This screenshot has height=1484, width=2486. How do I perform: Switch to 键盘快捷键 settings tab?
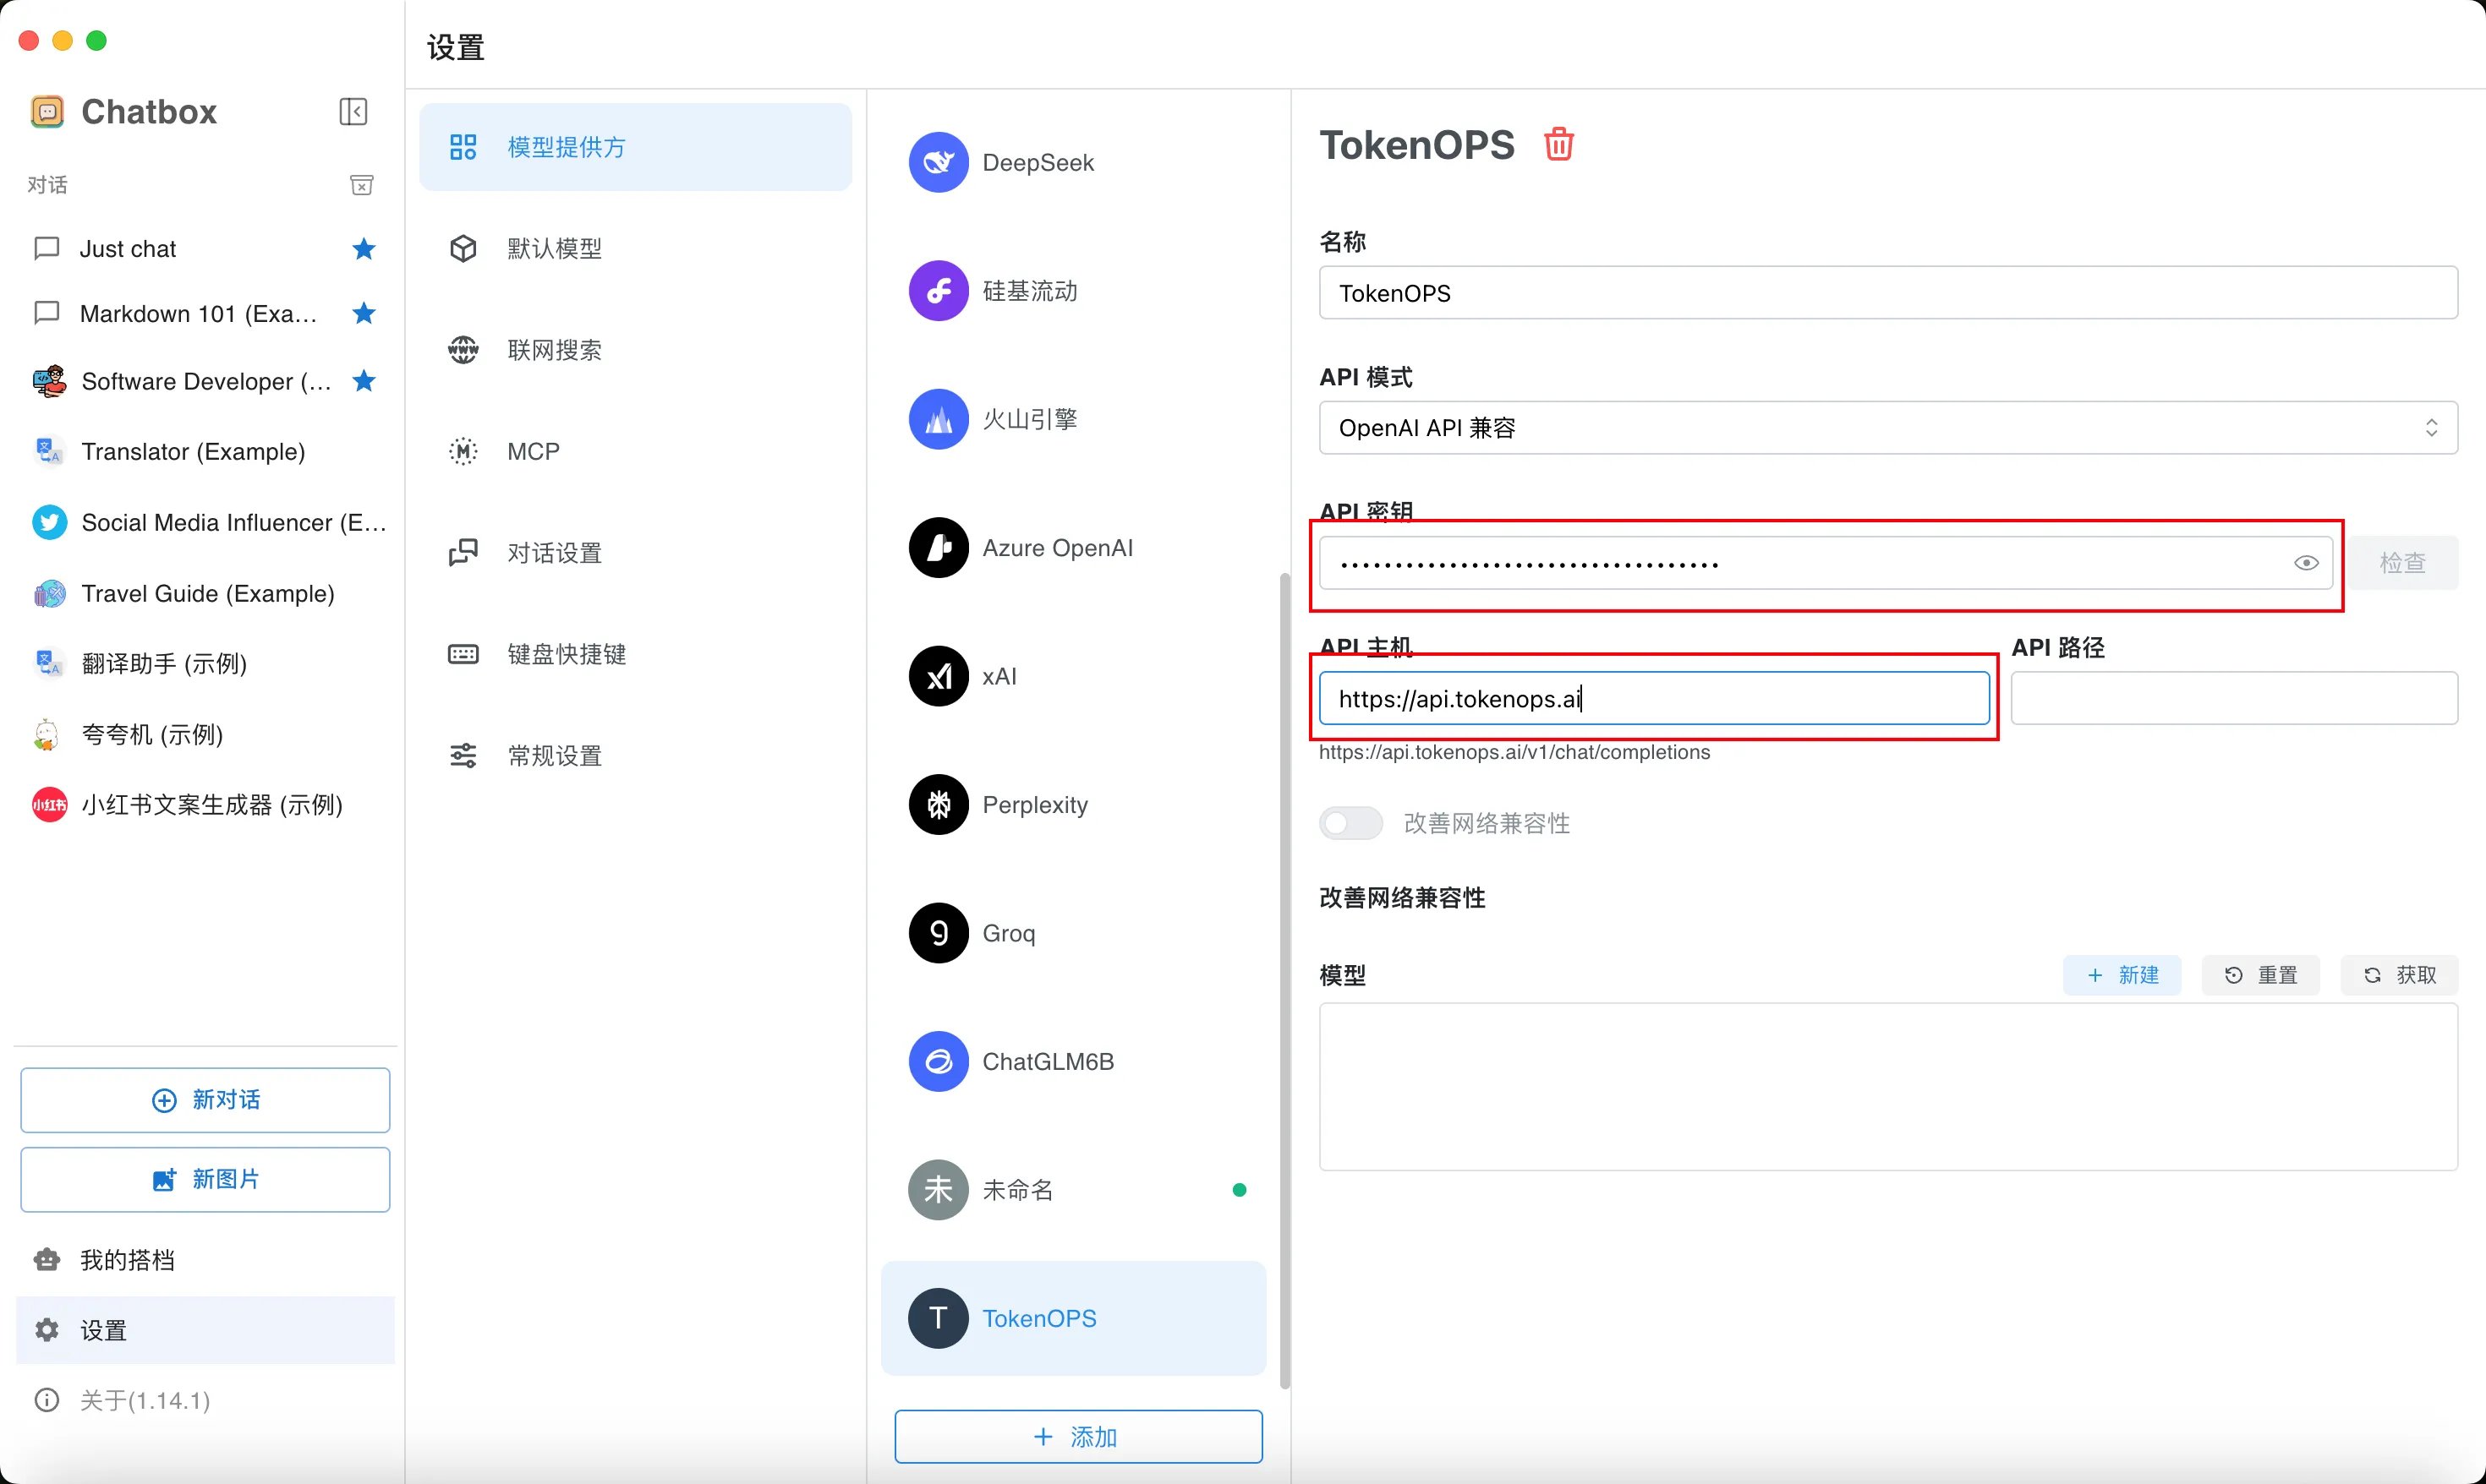coord(635,654)
